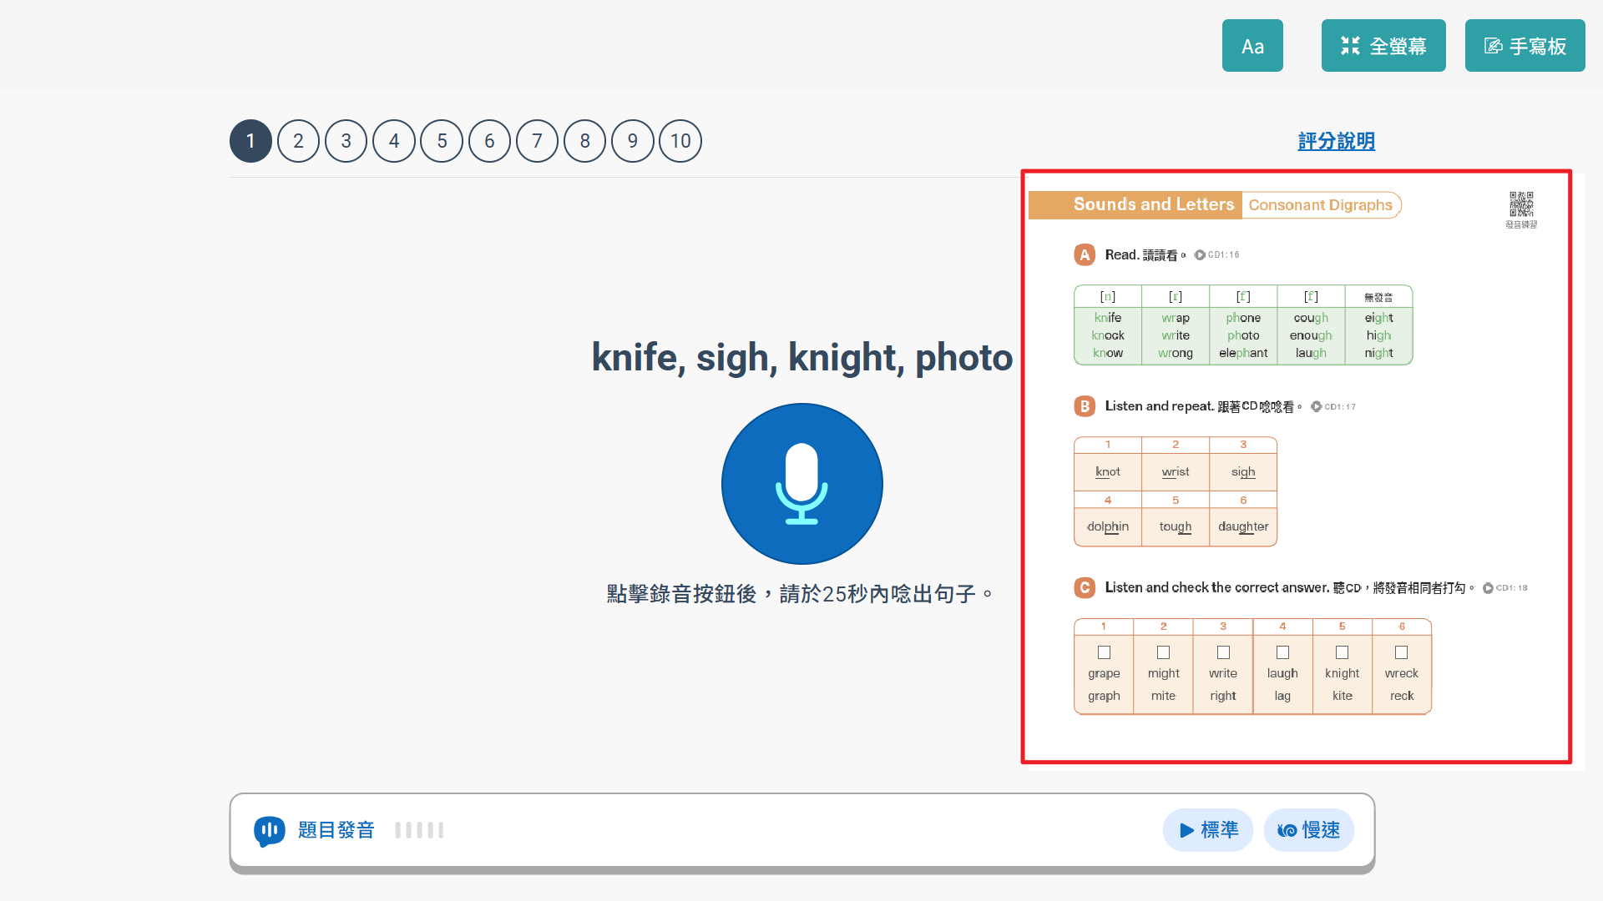Check the box above grape/graph

pyautogui.click(x=1104, y=652)
